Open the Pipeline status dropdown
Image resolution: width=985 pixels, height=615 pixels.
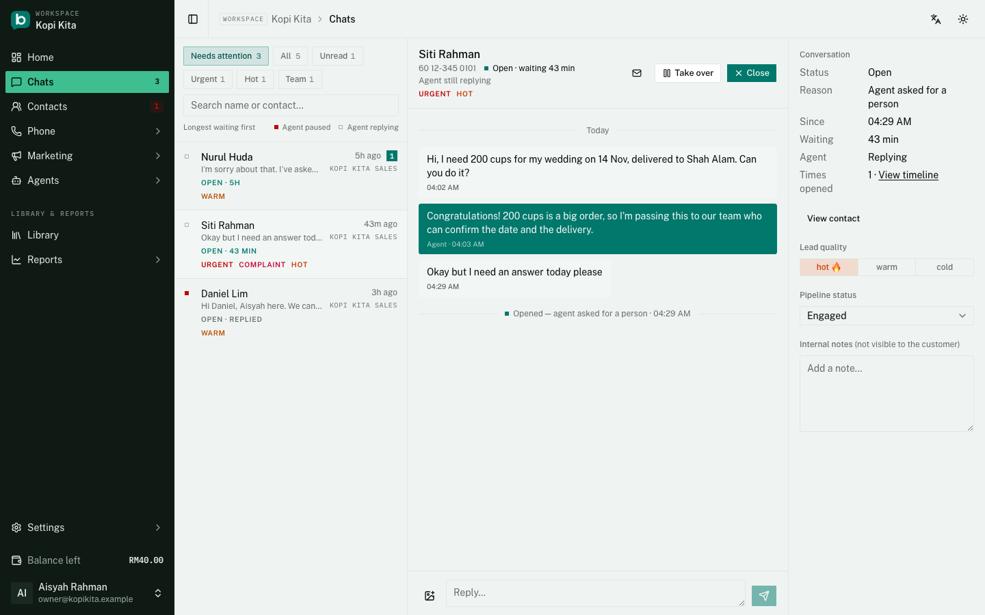886,316
